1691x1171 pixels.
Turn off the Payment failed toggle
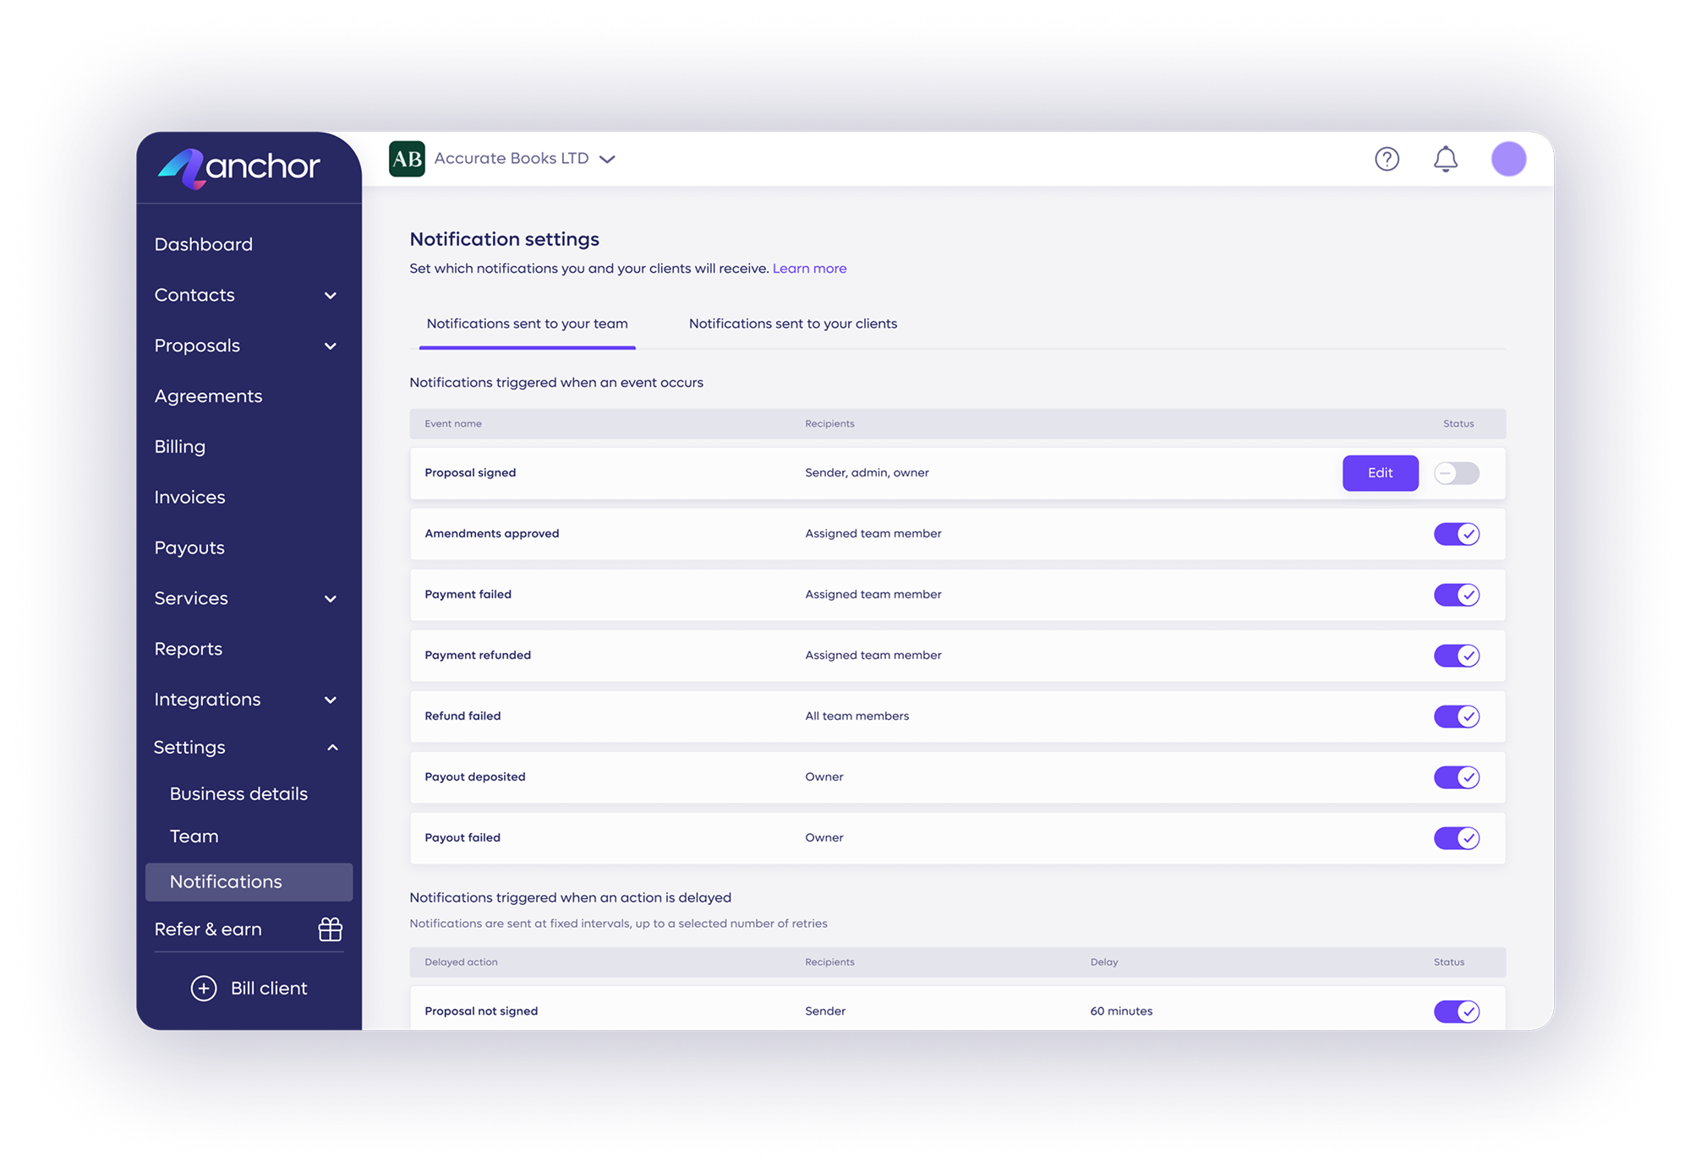pos(1457,595)
